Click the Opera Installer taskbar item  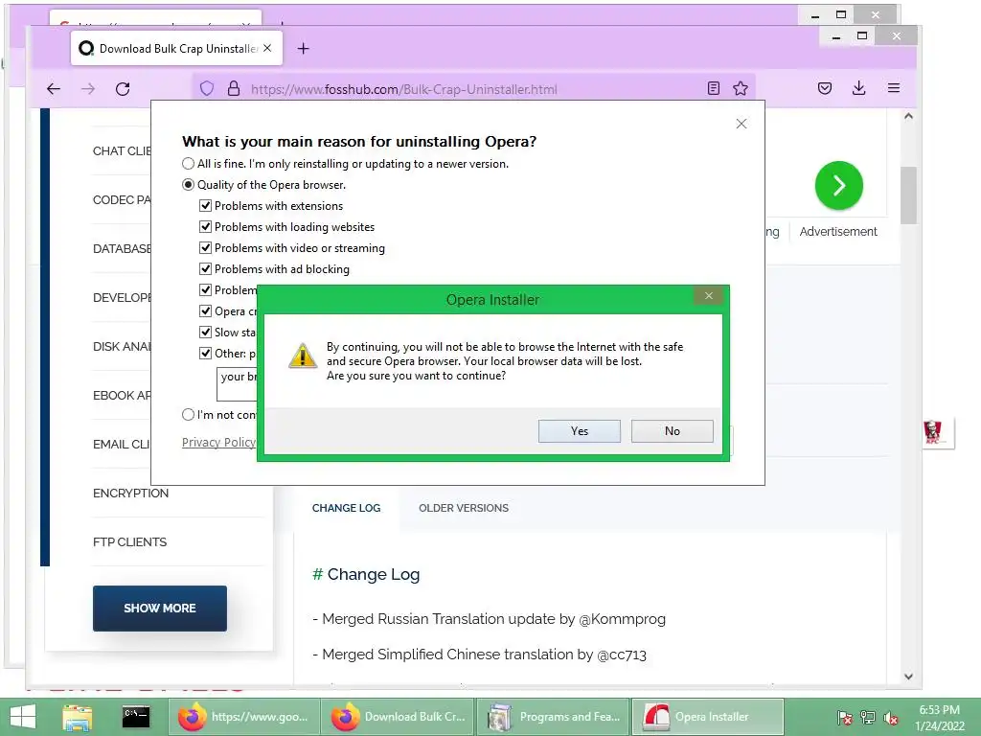click(x=708, y=717)
